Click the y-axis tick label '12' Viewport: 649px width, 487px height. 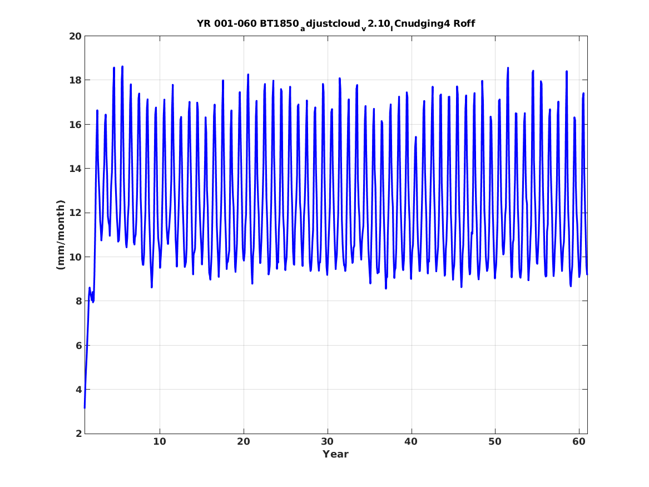pos(75,213)
